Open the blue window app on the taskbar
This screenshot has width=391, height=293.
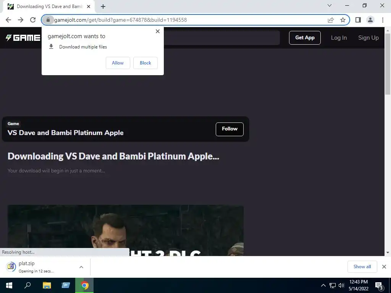click(x=66, y=285)
